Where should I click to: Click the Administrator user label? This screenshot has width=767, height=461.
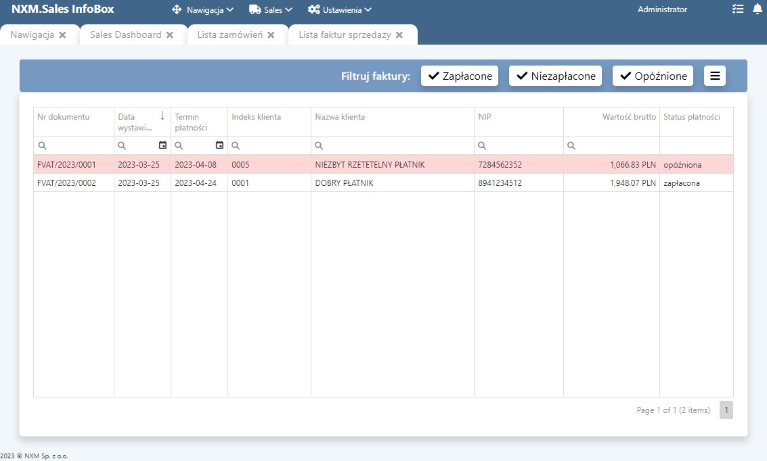click(x=662, y=9)
